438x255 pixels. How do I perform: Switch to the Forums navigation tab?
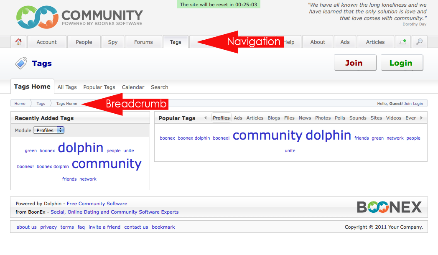[143, 42]
